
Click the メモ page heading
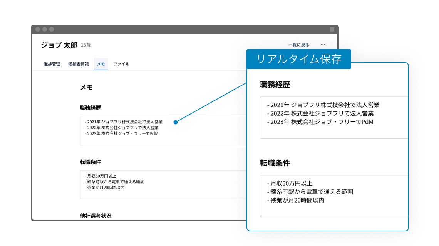click(x=87, y=88)
